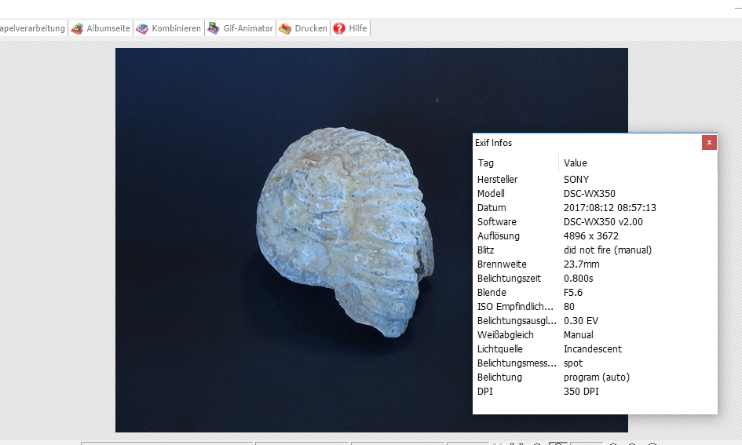Click the Kombinieren icon

142,28
